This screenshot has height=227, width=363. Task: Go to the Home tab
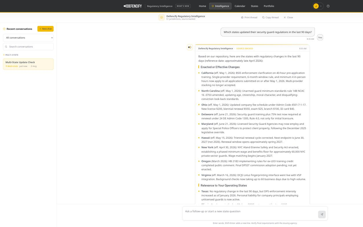[x=202, y=6]
